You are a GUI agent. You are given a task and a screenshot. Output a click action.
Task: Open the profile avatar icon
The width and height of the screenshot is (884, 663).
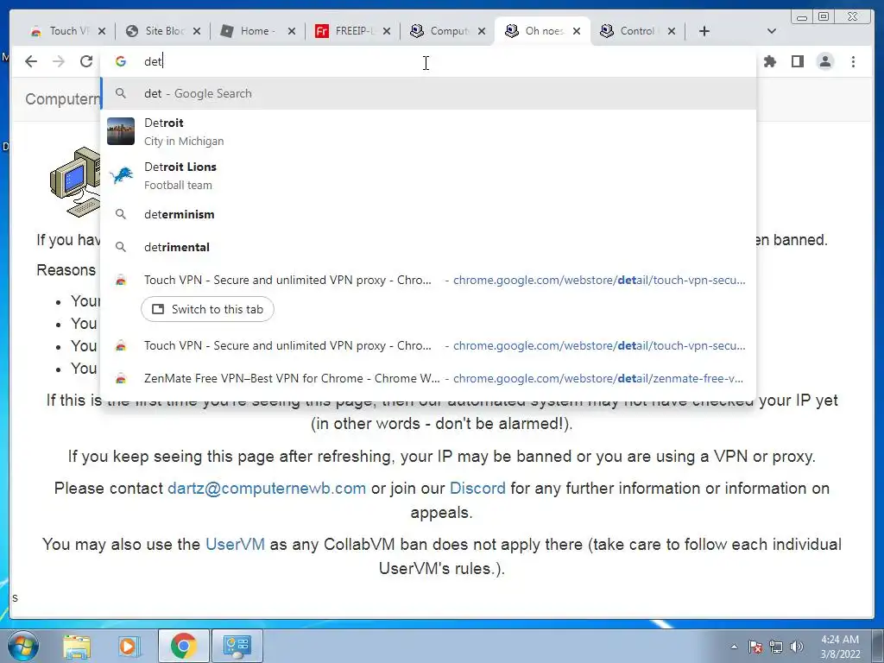[824, 61]
